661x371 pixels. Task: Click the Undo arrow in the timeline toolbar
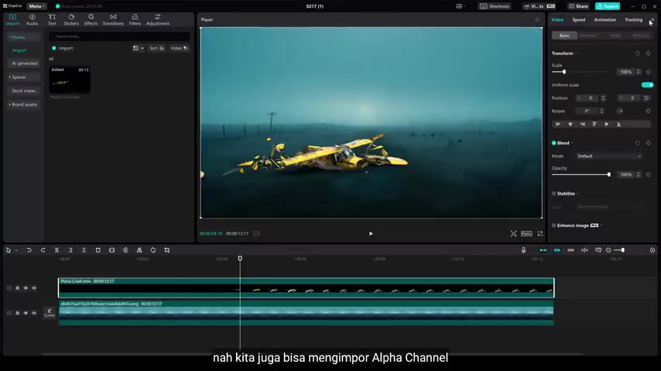pos(29,250)
